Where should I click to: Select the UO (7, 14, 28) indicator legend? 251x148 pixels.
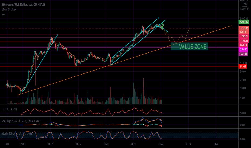pyautogui.click(x=9, y=109)
